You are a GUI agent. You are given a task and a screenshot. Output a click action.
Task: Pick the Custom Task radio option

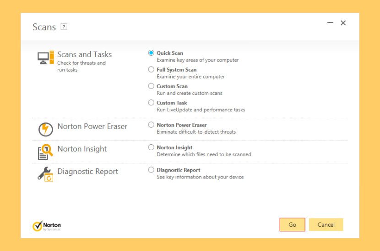[x=151, y=103]
